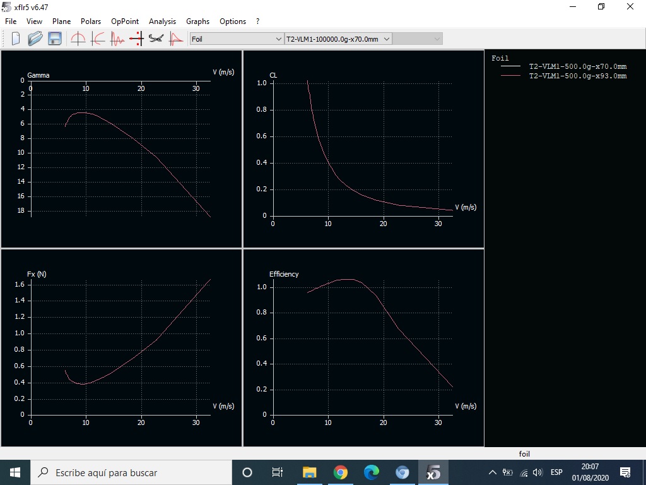Open a project with the folder icon
This screenshot has height=485, width=646.
(35, 39)
